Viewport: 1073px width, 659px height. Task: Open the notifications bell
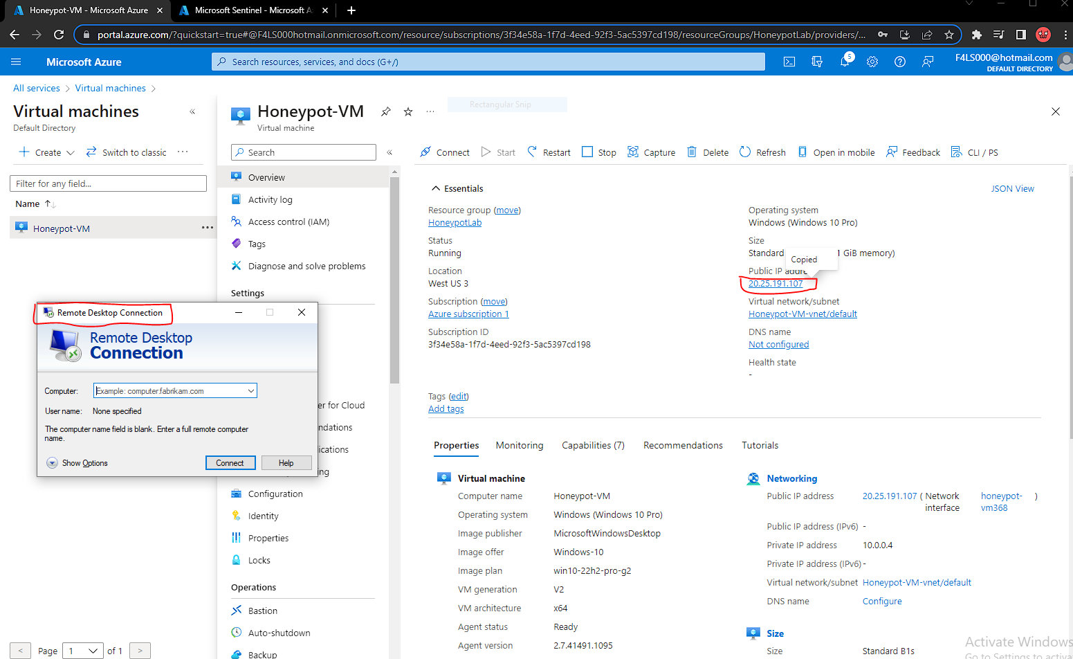845,62
